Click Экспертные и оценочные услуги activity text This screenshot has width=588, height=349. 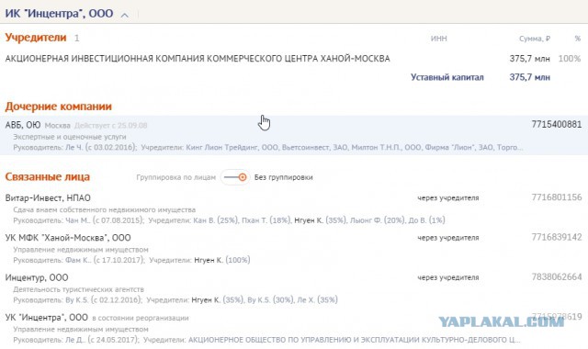[x=70, y=137]
